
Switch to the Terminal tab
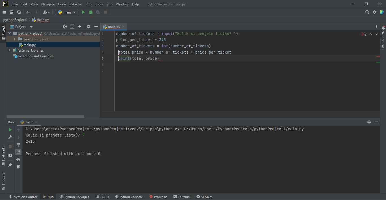click(182, 197)
